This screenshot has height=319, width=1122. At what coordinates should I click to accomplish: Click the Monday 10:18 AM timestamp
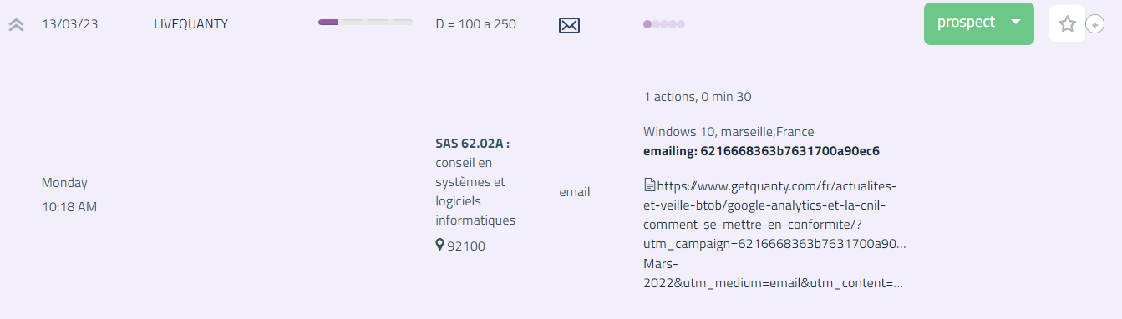69,195
